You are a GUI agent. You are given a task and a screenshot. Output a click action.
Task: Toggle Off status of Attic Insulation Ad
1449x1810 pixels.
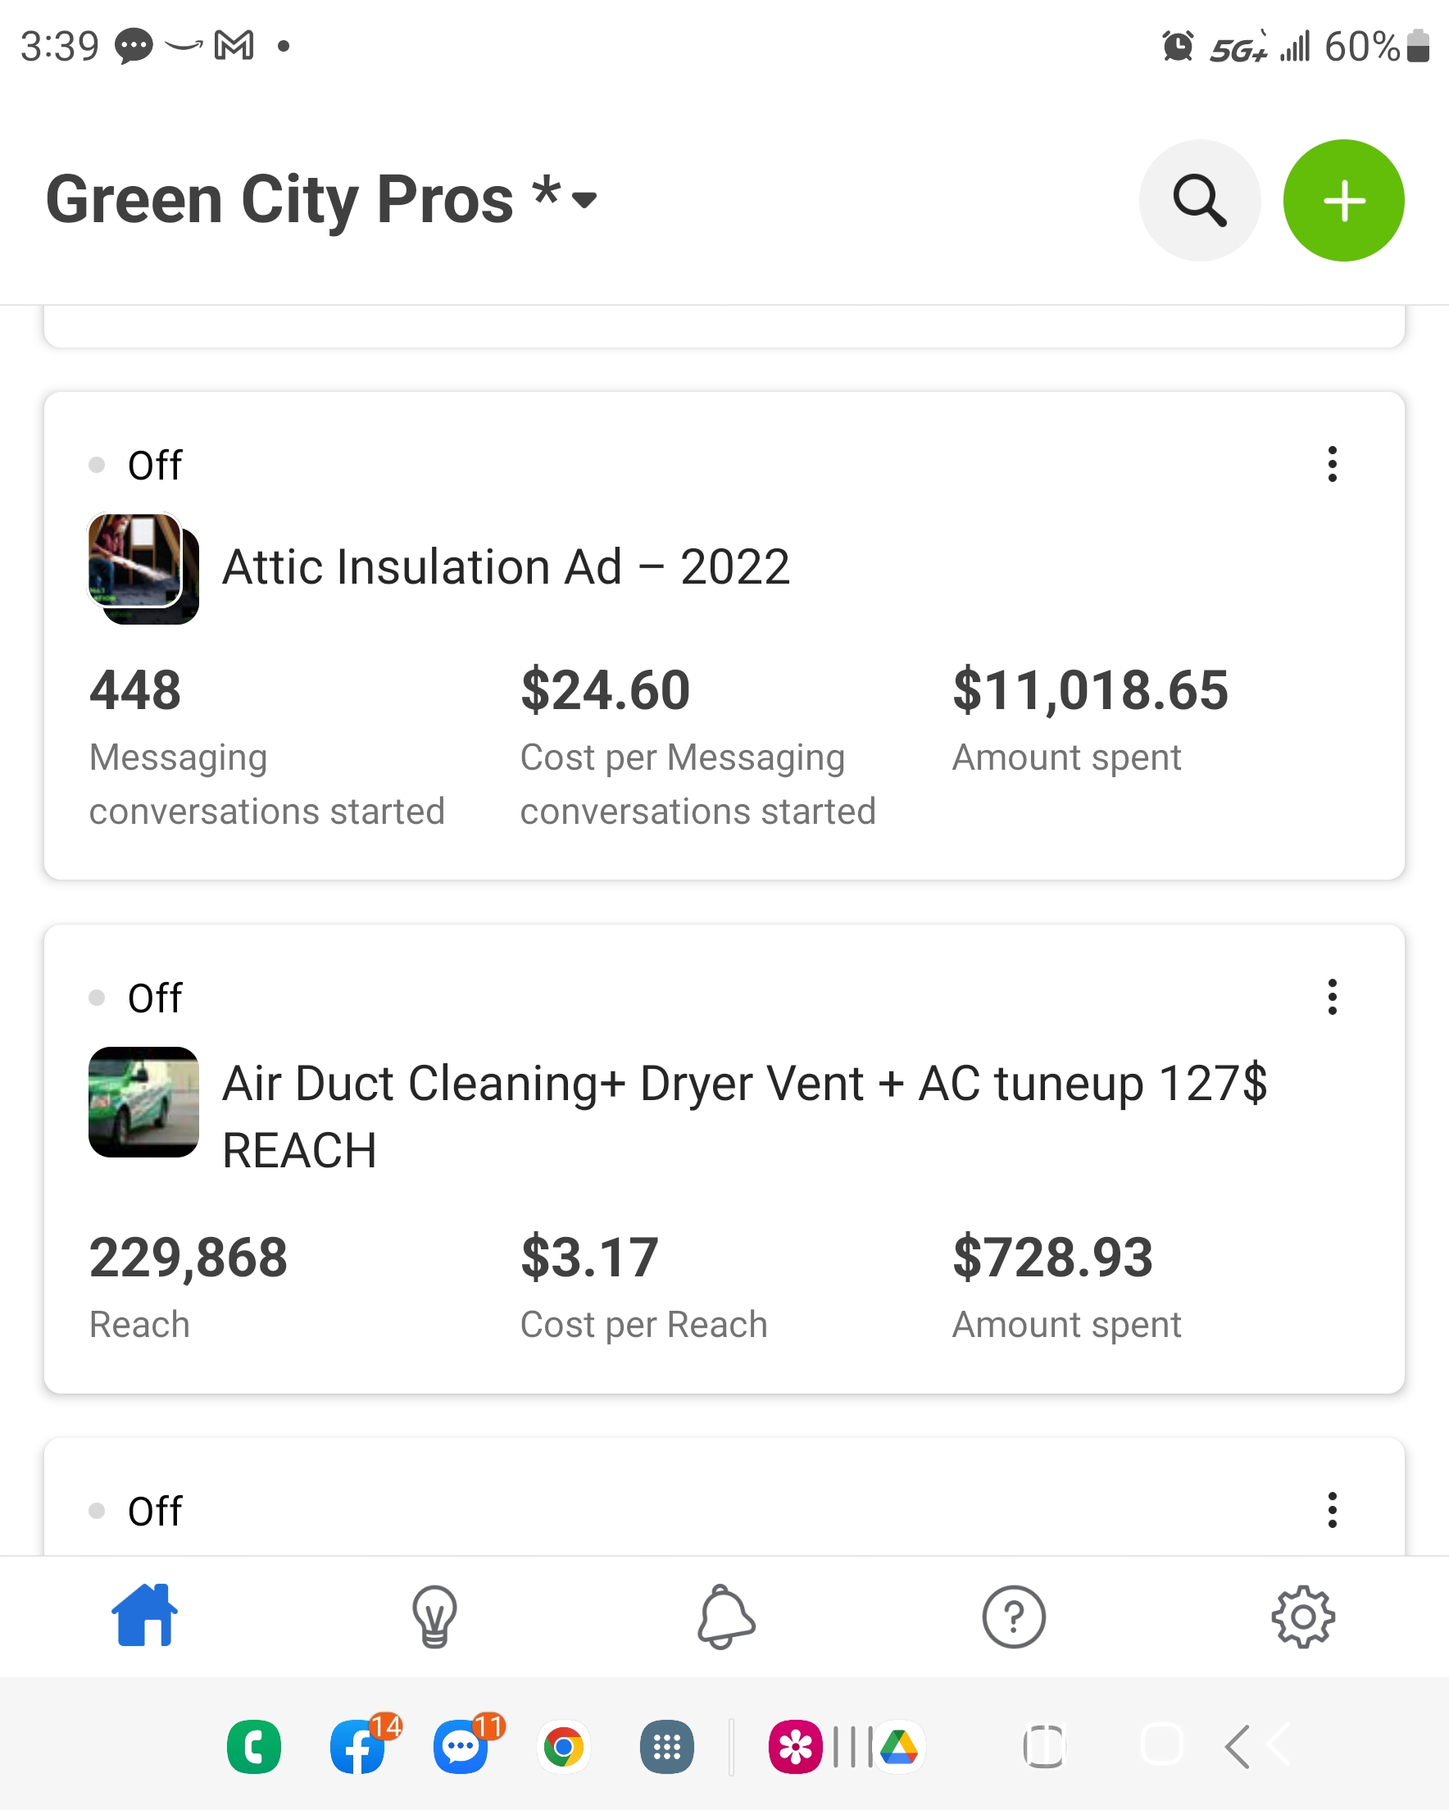click(x=136, y=465)
